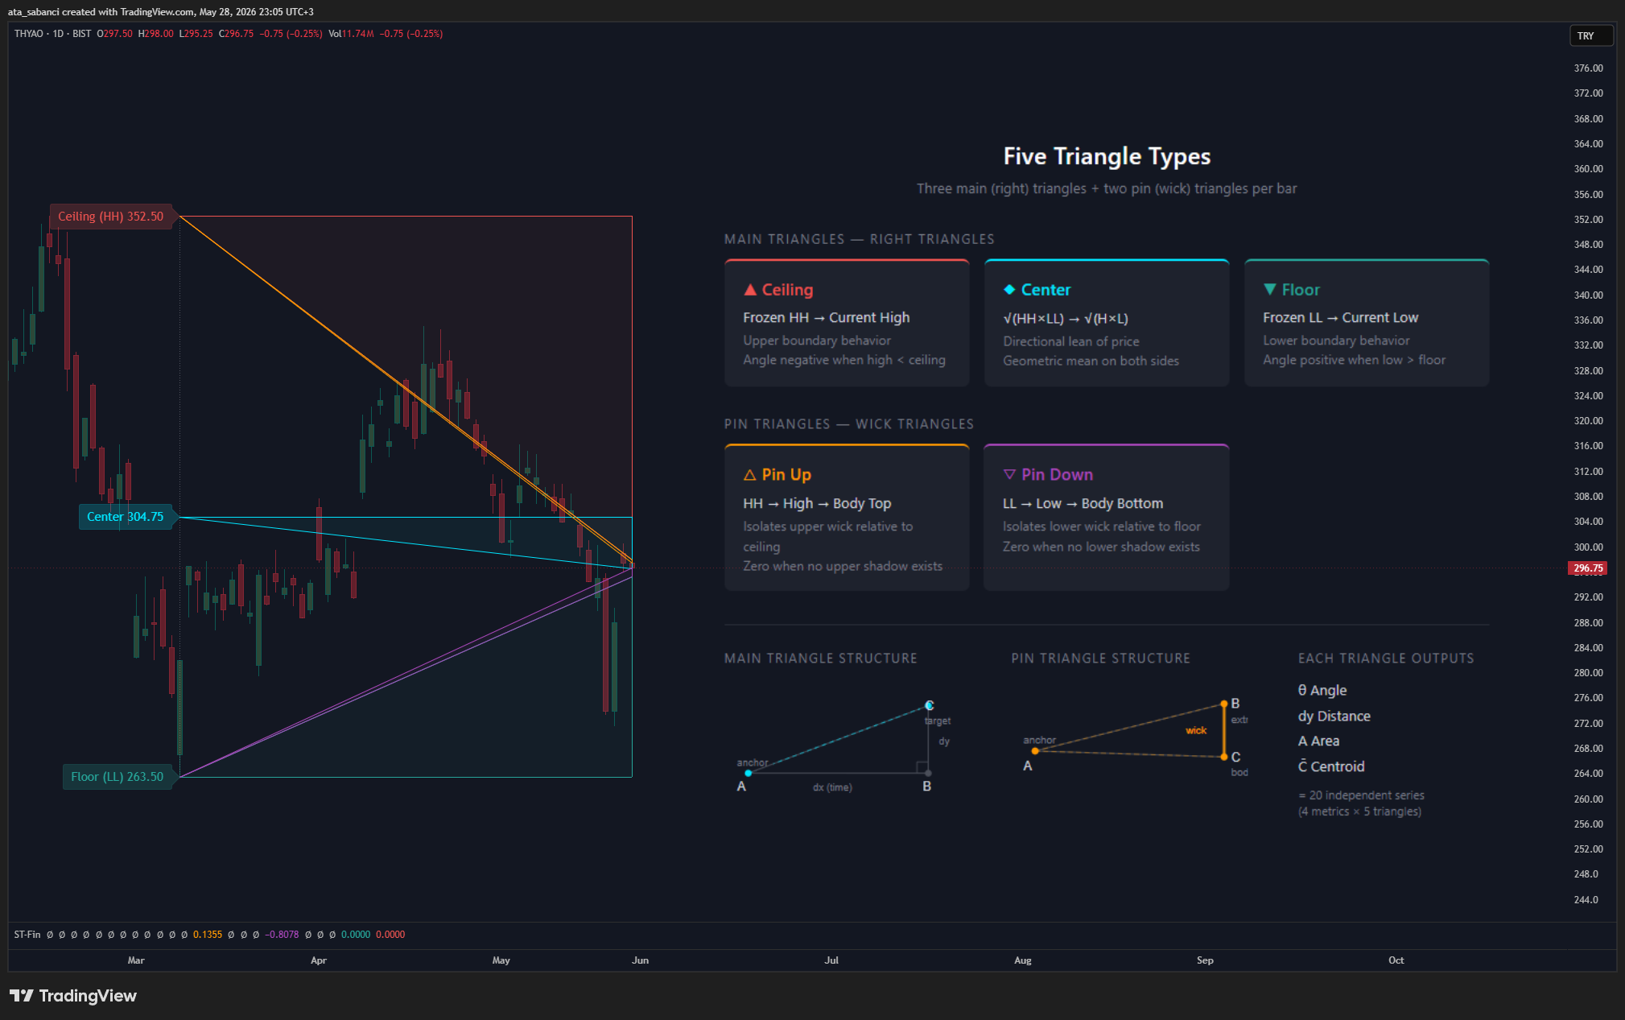Click the green Floor triangle icon
The height and width of the screenshot is (1020, 1625).
[1270, 290]
